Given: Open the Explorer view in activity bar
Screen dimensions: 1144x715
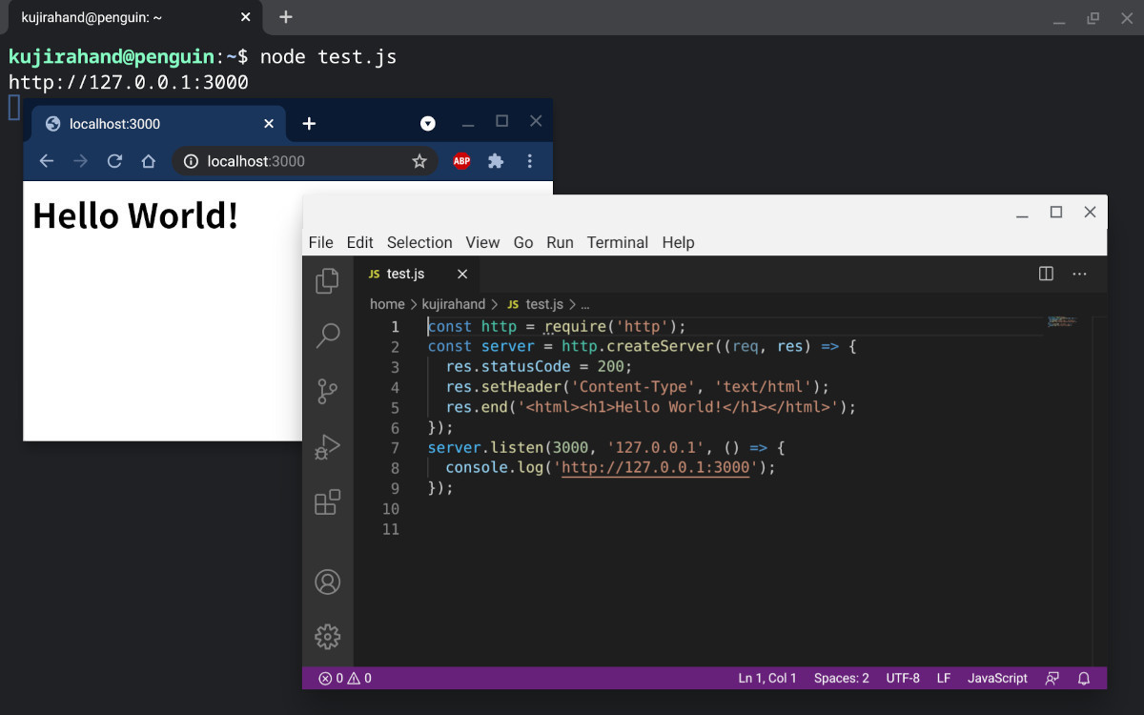Looking at the screenshot, I should pyautogui.click(x=327, y=280).
